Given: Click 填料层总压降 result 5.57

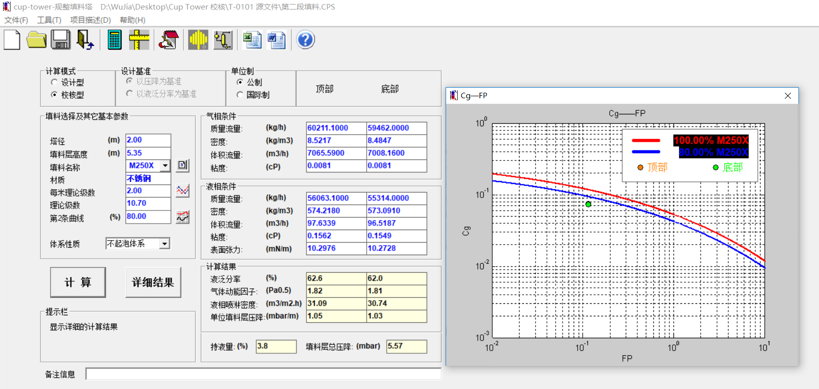Looking at the screenshot, I should pyautogui.click(x=406, y=346).
